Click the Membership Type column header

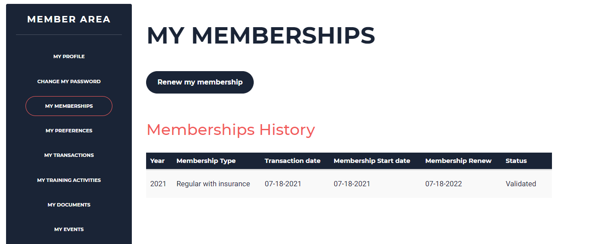(x=206, y=161)
